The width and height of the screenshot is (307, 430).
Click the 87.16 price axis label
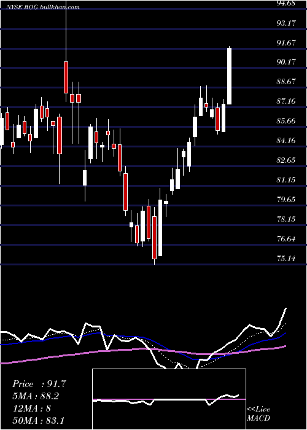tap(287, 101)
